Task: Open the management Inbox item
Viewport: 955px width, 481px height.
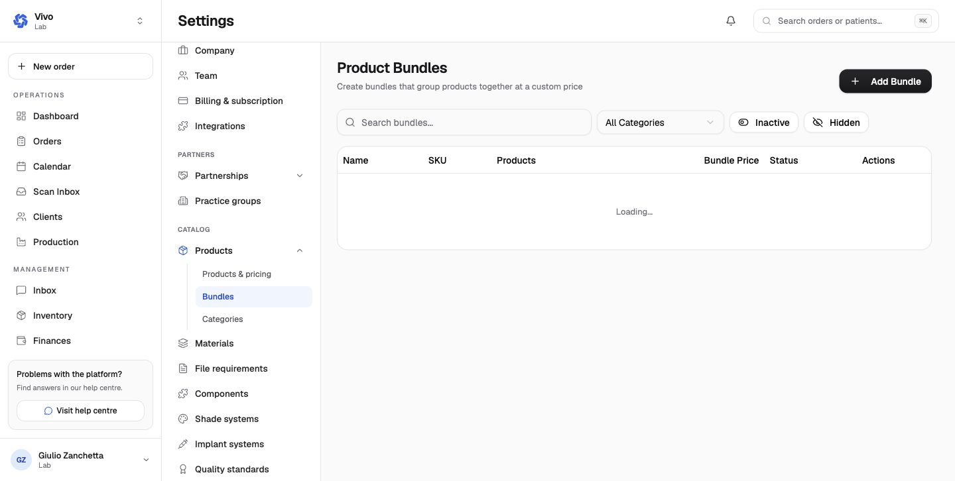Action: (80, 290)
